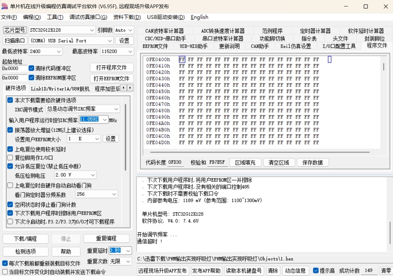Toggle 每次下载前都重新装载目标文件 checkbox
The image size is (393, 276).
tap(5, 263)
